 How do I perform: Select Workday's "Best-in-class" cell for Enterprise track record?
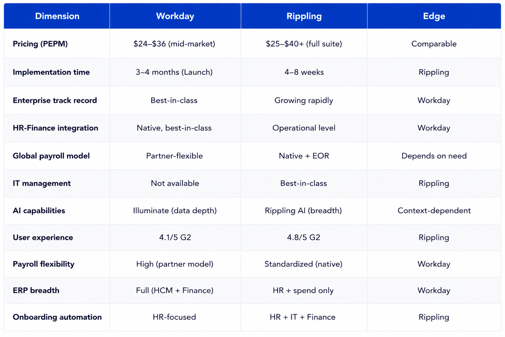pos(174,100)
